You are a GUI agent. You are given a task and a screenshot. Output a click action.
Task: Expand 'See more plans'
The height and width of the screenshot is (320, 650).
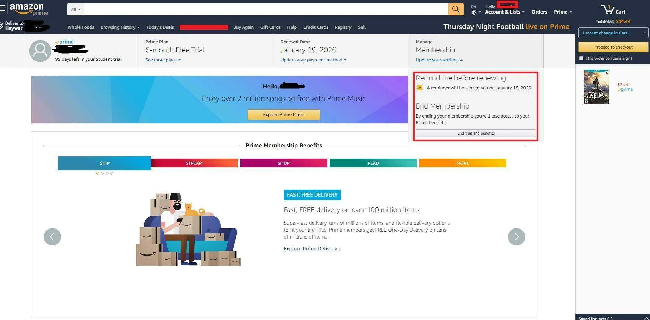163,60
